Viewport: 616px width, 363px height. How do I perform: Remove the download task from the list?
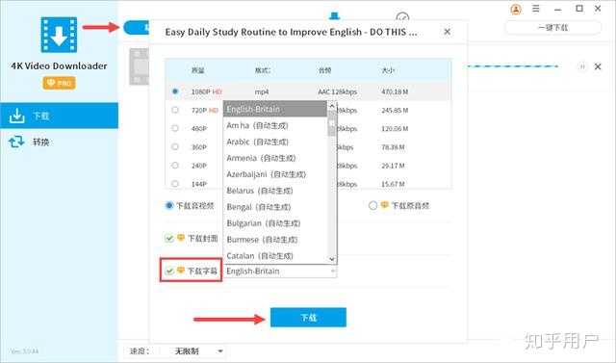[598, 66]
